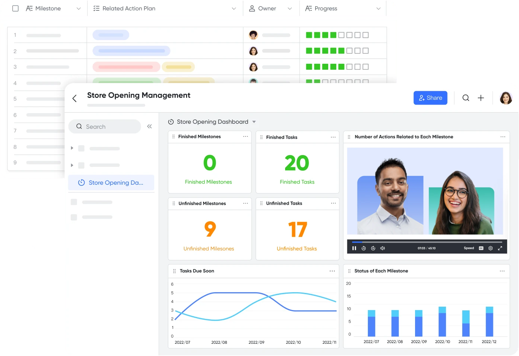Open the Store Opening Dashboard dropdown arrow
Image resolution: width=519 pixels, height=356 pixels.
(254, 122)
